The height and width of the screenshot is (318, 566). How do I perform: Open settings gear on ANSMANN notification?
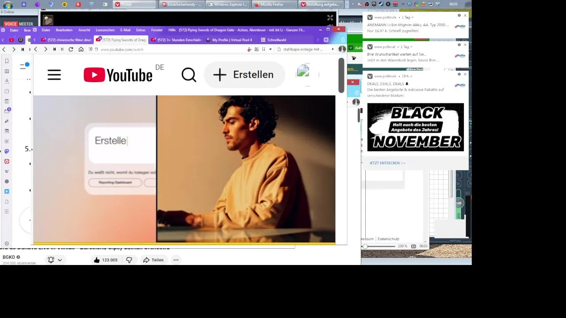point(459,15)
